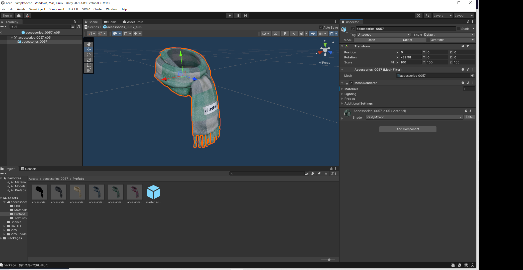Select the Move tool

pyautogui.click(x=89, y=49)
